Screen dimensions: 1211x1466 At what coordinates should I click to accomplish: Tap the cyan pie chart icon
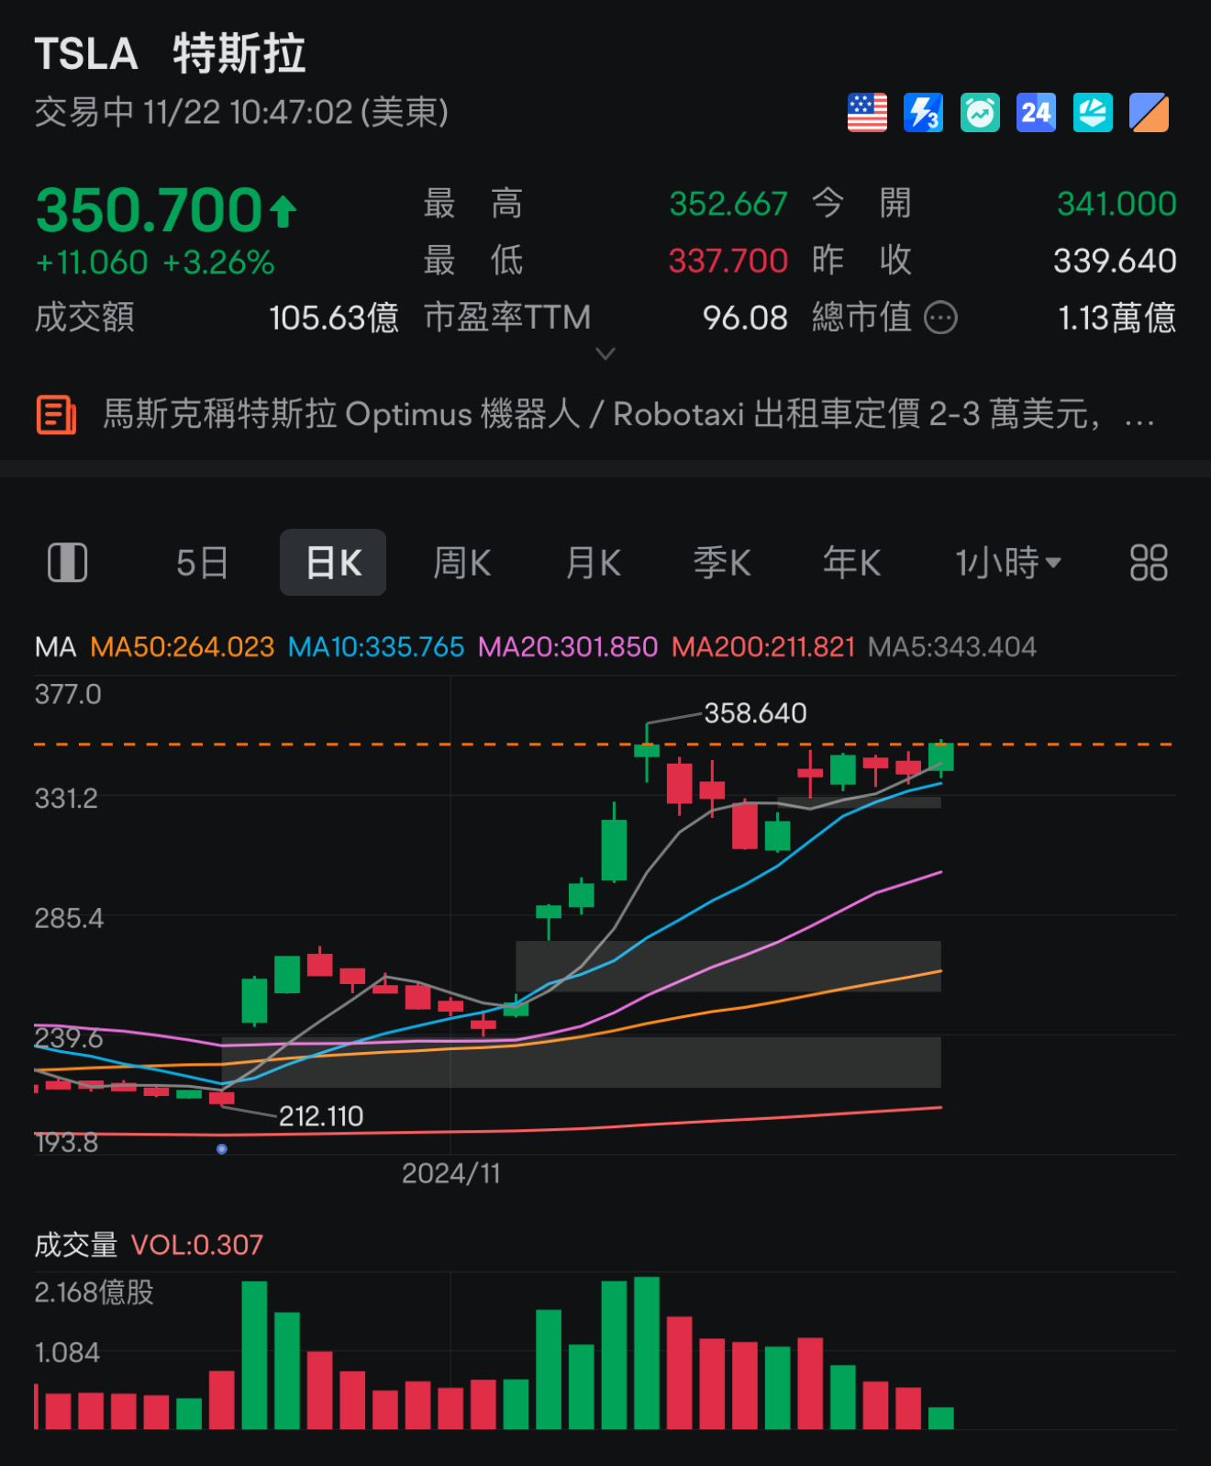point(1093,113)
